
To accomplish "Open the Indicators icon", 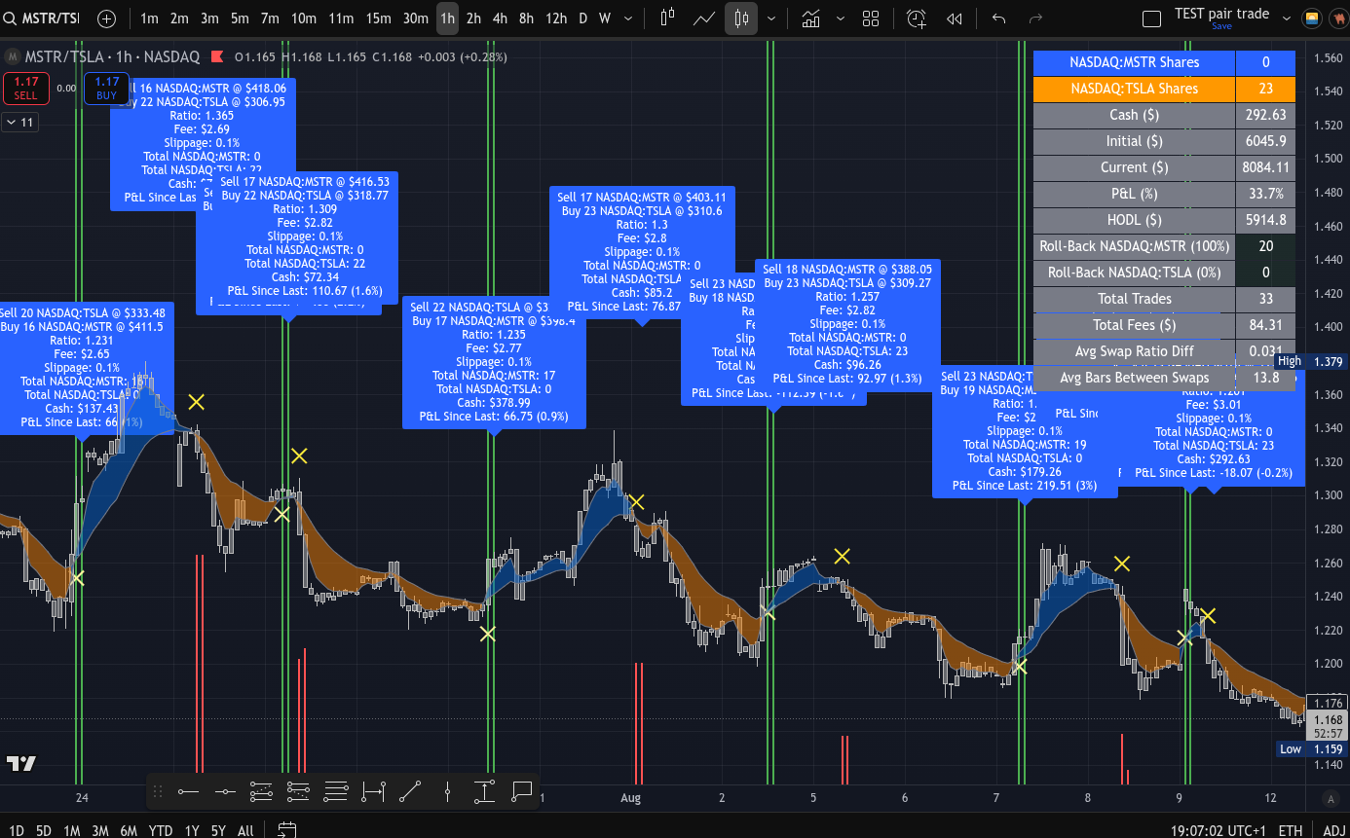I will [810, 18].
